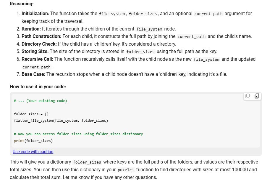
Task: Click the 'Base Case' list item
Action: point(31,74)
